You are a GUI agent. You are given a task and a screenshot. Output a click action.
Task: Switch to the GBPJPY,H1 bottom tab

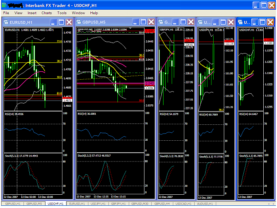118,204
